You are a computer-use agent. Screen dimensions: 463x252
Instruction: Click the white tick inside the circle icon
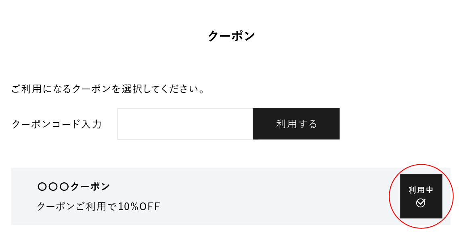pos(421,202)
